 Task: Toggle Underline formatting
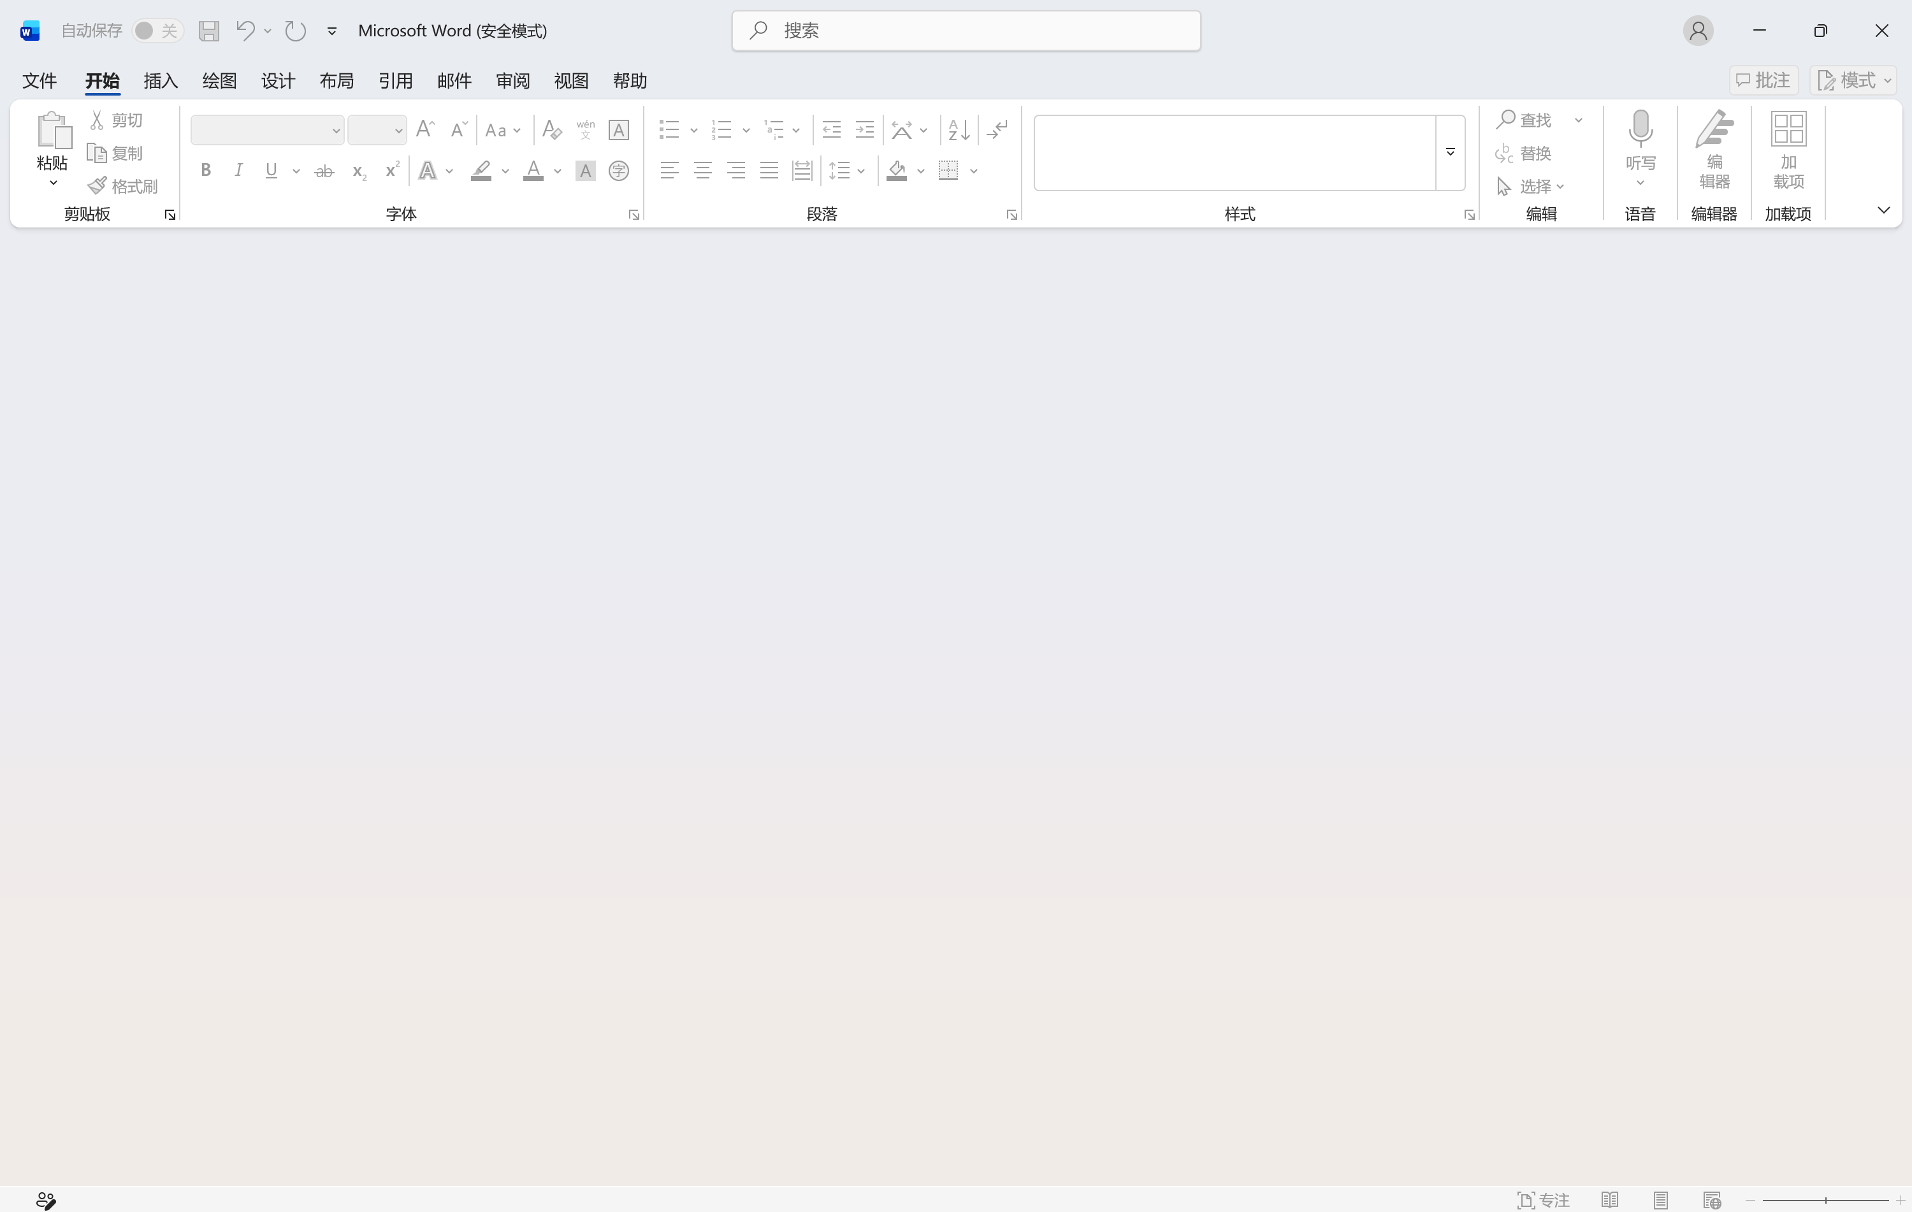coord(272,171)
